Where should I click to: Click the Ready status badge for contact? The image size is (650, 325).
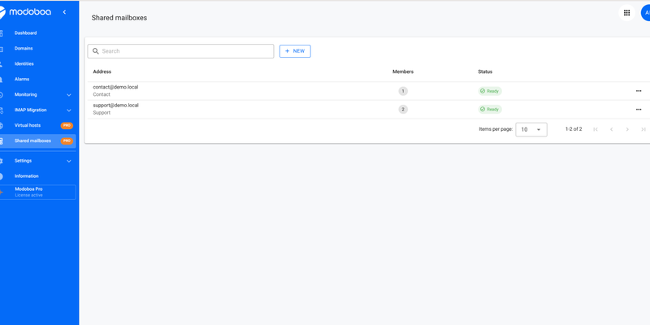click(x=490, y=91)
